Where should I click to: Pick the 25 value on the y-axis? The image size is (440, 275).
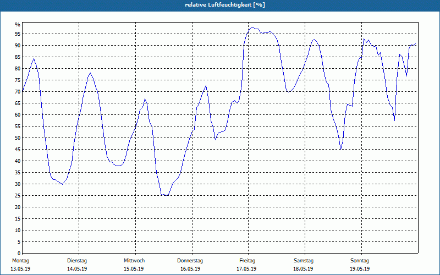pos(18,196)
